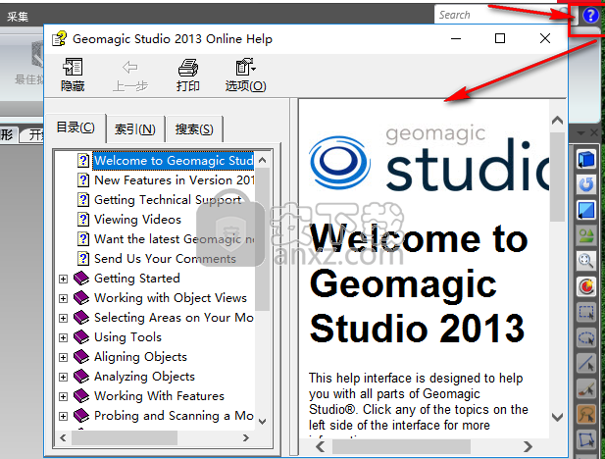Click the Analyzing Objects book icon
This screenshot has height=459, width=605.
tap(81, 376)
